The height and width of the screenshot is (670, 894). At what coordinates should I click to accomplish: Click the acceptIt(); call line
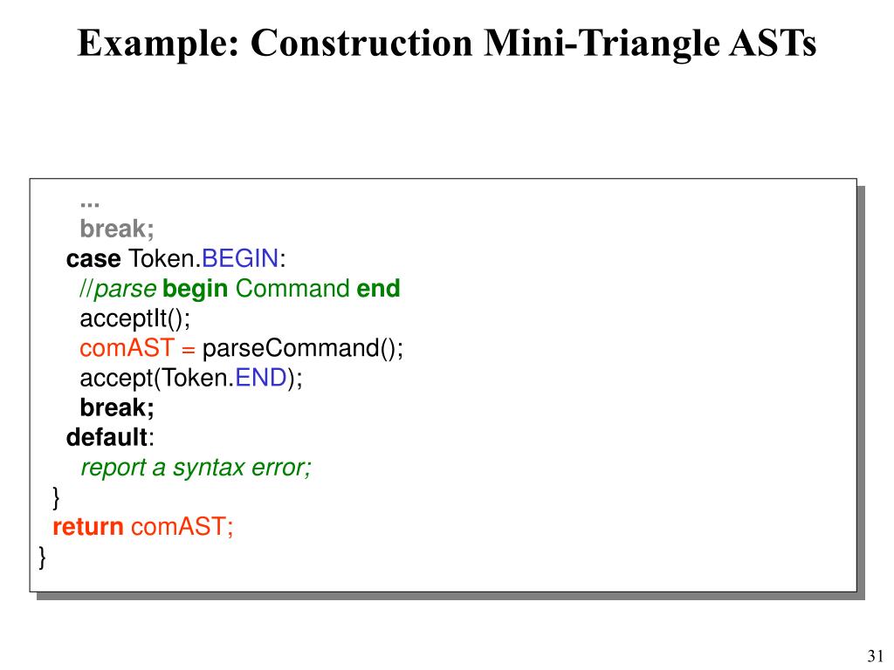click(x=135, y=319)
